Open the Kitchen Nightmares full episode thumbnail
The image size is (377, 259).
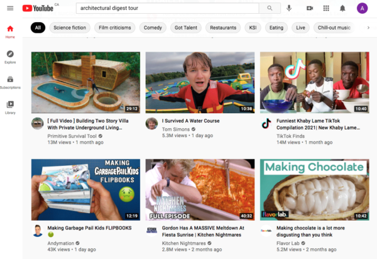[200, 190]
